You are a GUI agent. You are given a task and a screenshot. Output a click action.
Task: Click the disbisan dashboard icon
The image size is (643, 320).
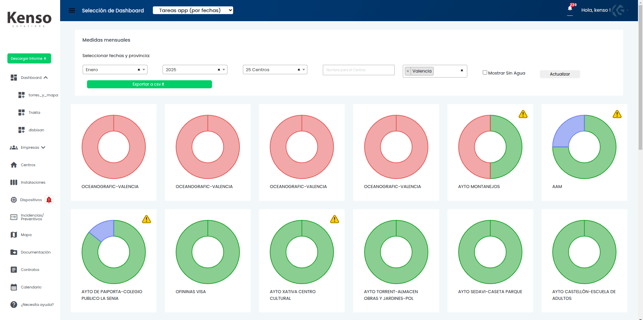[x=22, y=130]
